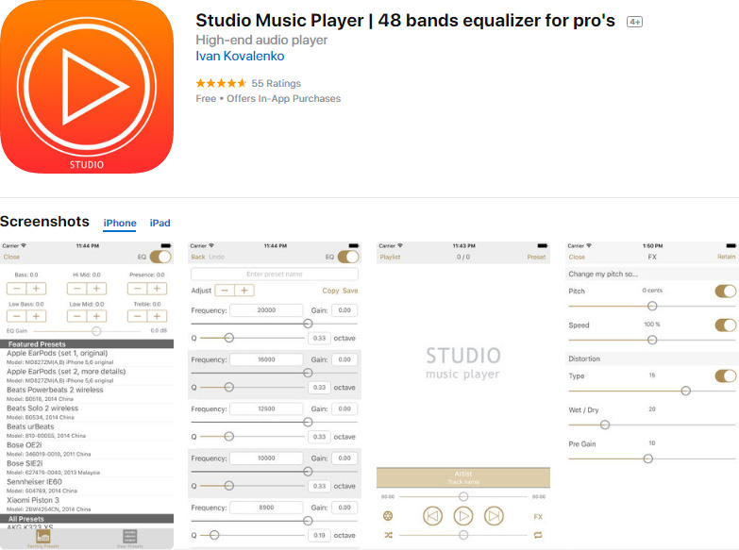The width and height of the screenshot is (739, 550).
Task: Open Ivan Kovalenko developer link
Action: tap(240, 56)
